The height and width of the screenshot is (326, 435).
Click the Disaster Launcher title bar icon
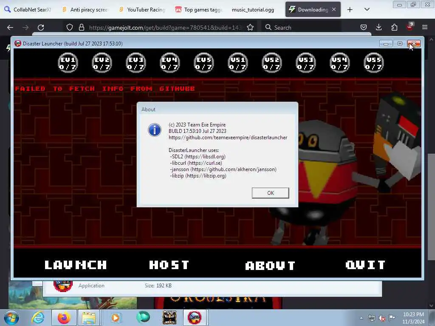tap(18, 44)
